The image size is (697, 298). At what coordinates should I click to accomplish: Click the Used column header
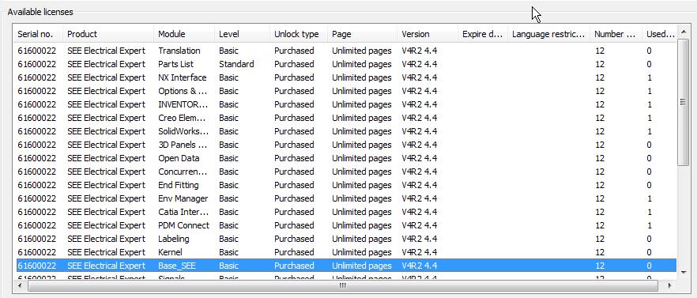659,34
